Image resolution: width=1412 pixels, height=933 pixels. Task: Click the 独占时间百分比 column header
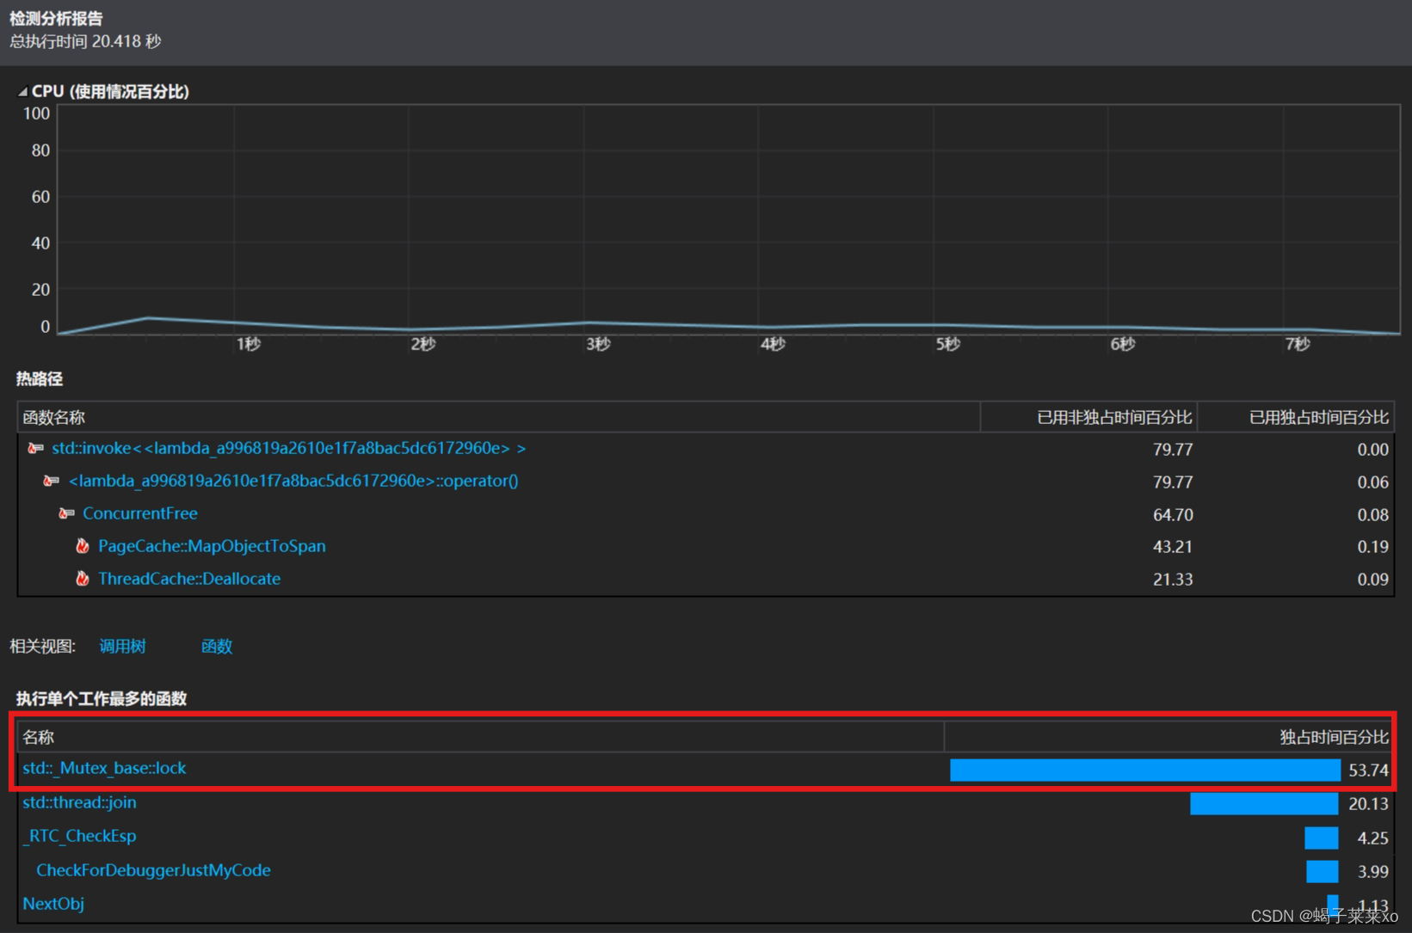tap(1169, 737)
